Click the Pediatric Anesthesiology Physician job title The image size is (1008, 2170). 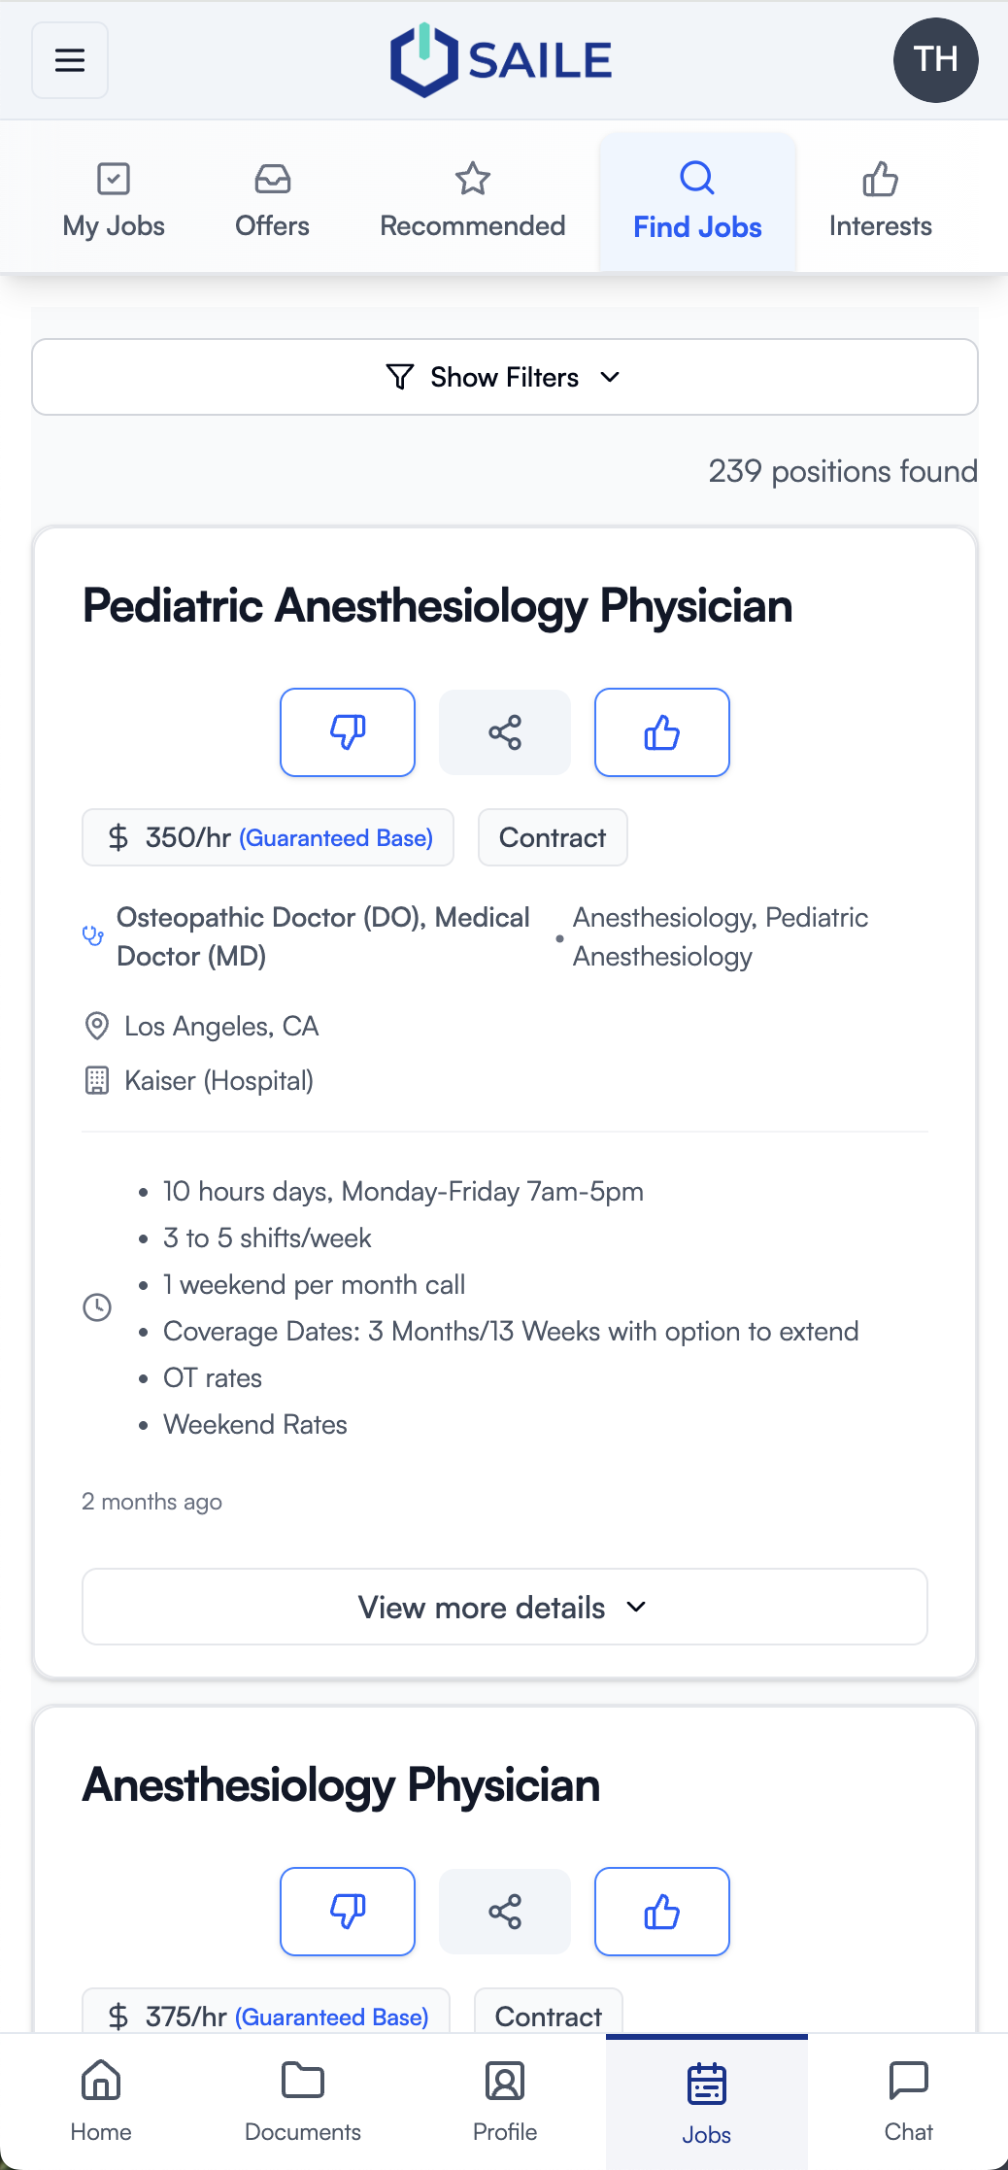pyautogui.click(x=437, y=606)
